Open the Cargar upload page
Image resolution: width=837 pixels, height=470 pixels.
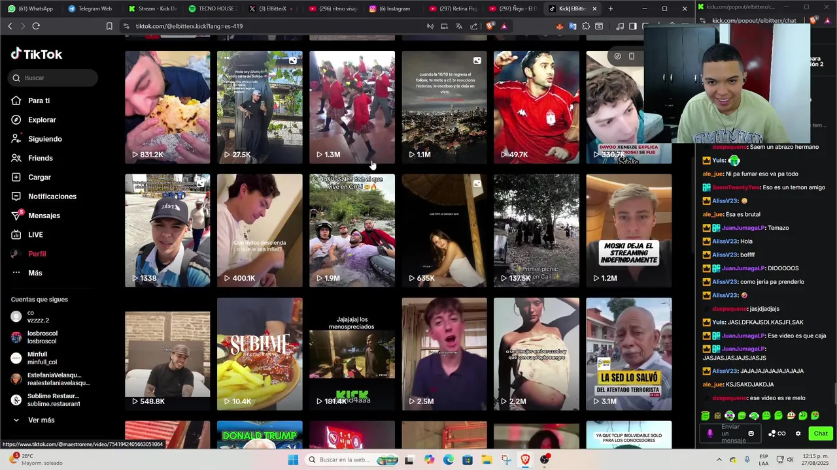tap(31, 177)
